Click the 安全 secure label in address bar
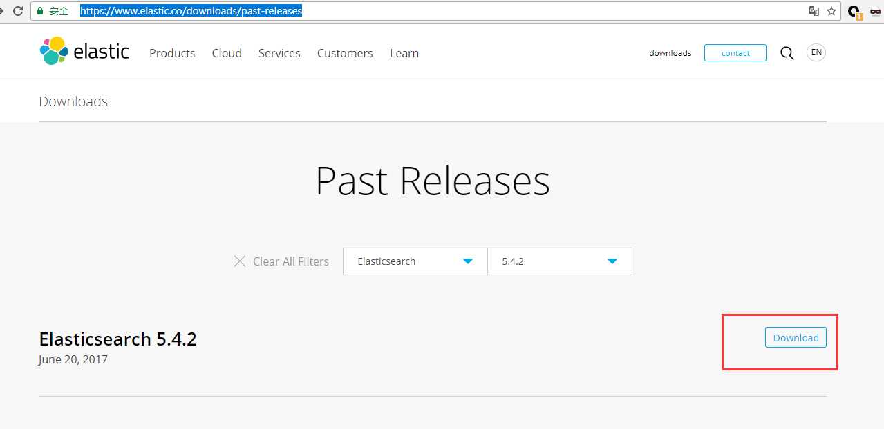Image resolution: width=884 pixels, height=429 pixels. 59,11
